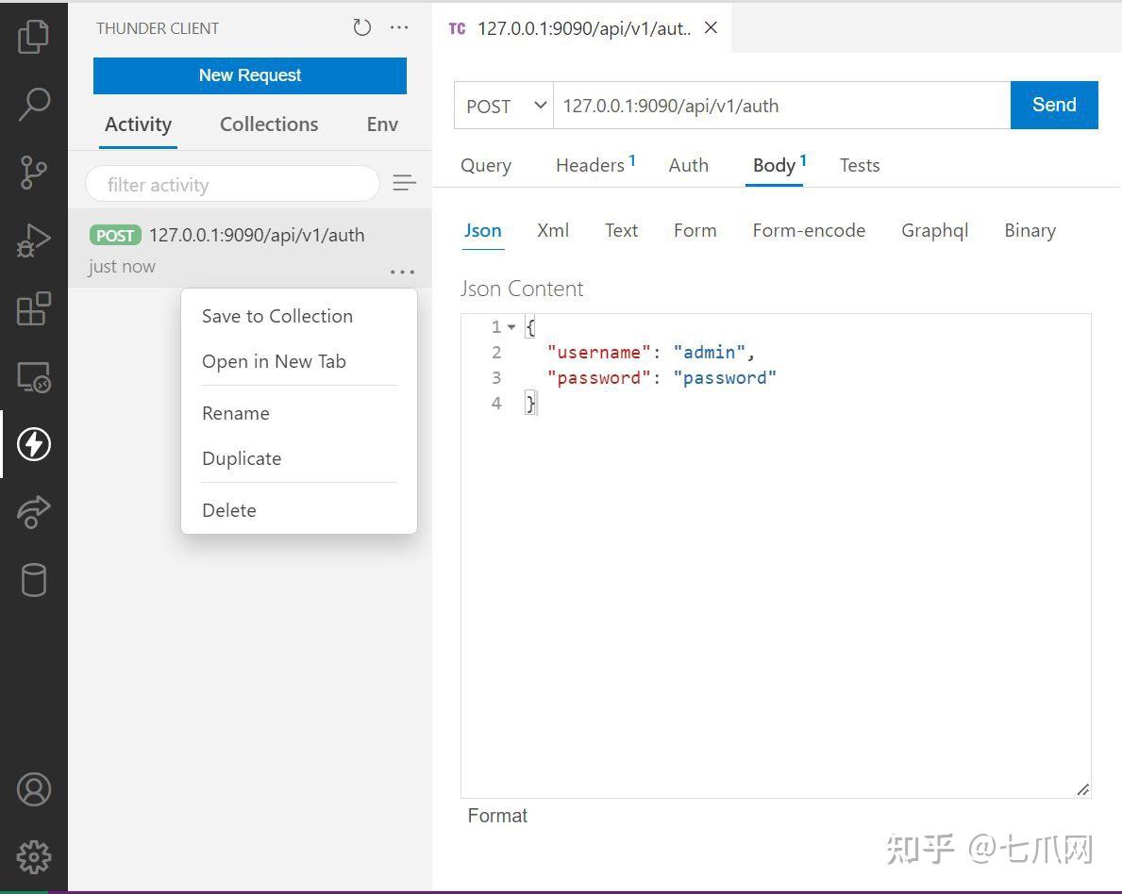
Task: Click the New Request button
Action: (x=249, y=75)
